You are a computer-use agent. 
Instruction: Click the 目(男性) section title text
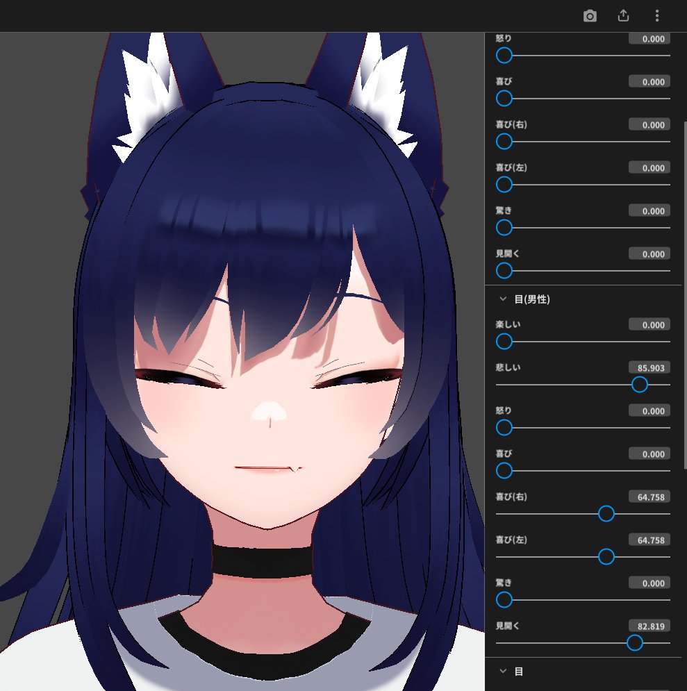[x=532, y=299]
